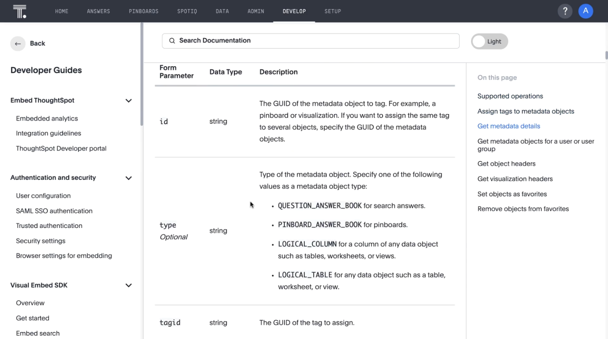The height and width of the screenshot is (339, 608).
Task: Jump to Set objects as favorites
Action: pos(512,194)
